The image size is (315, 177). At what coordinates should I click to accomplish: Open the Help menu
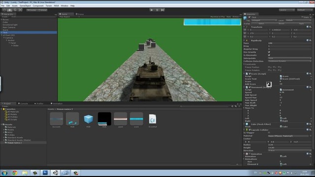point(72,6)
